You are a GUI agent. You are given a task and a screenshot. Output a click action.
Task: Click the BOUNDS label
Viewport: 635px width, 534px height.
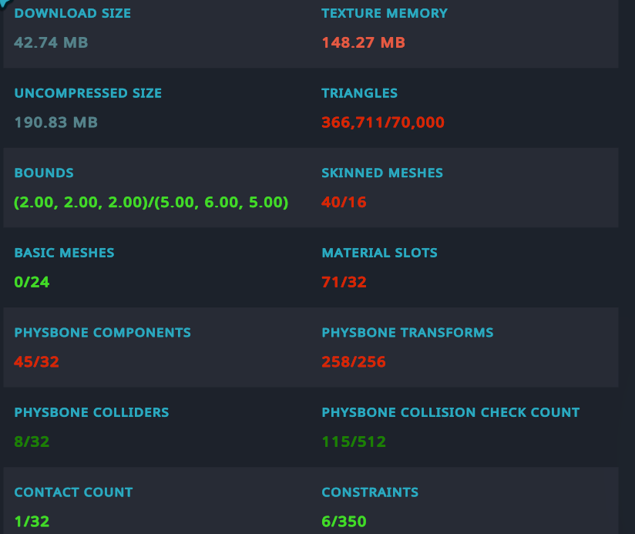point(44,173)
